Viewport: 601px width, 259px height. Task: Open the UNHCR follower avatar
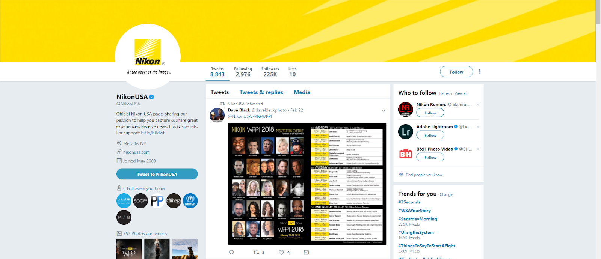tap(190, 201)
